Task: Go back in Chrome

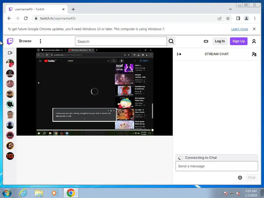Action: coord(9,18)
